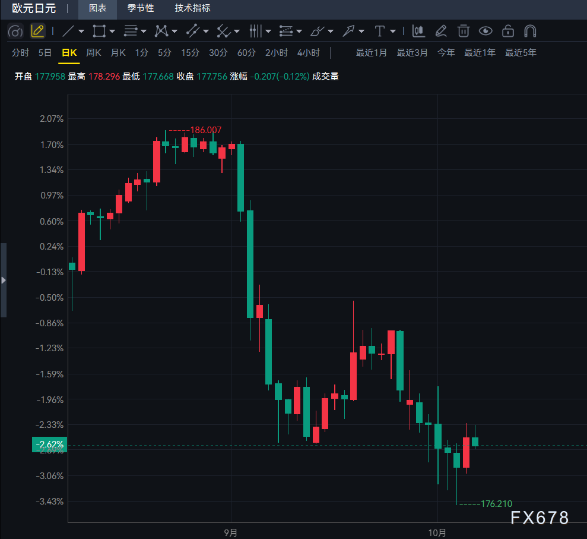Click the -2.62% current price axis tag
Image resolution: width=587 pixels, height=539 pixels.
49,445
